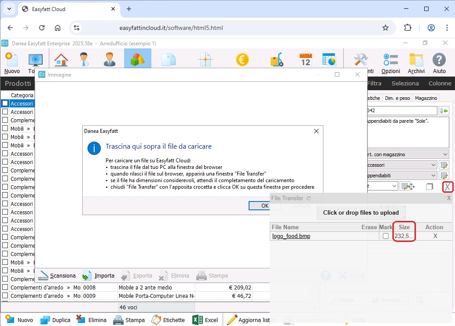Screen dimensions: 455x326
Task: Check the row checkbox for product 0009
Action: pyautogui.click(x=5, y=296)
